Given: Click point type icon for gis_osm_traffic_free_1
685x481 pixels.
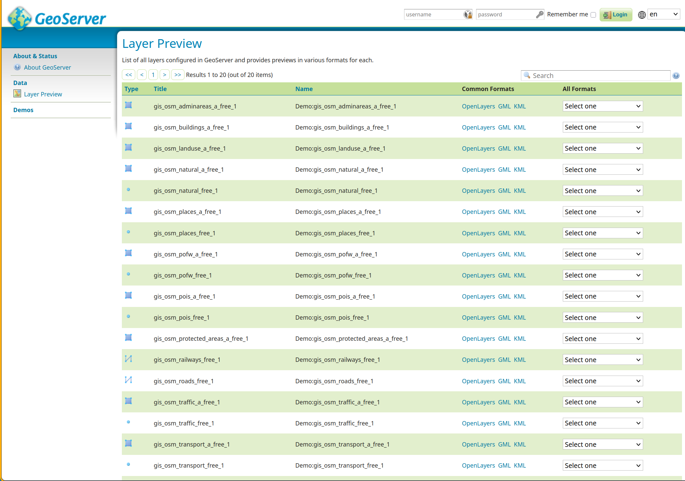Looking at the screenshot, I should pos(129,422).
